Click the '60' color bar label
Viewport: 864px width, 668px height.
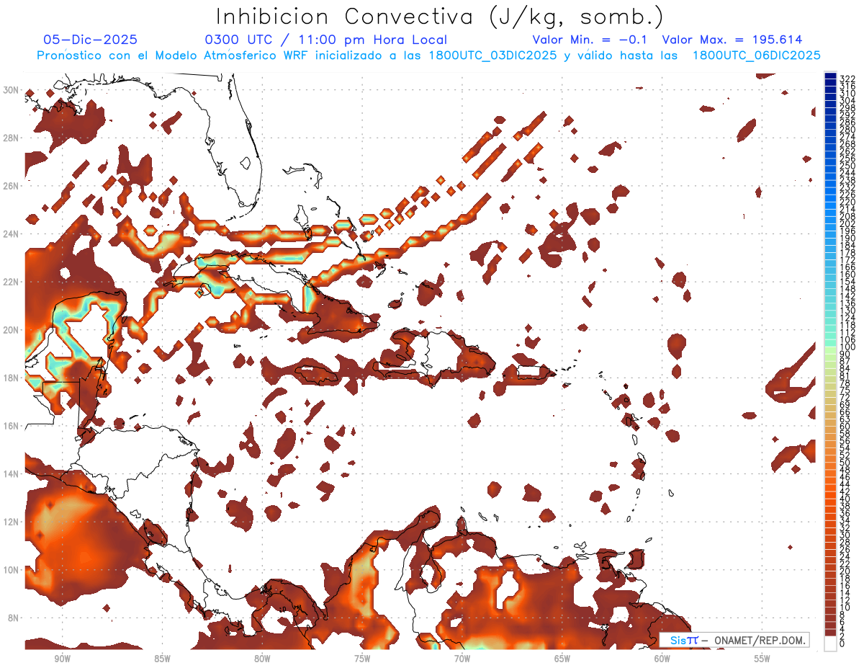coord(845,427)
